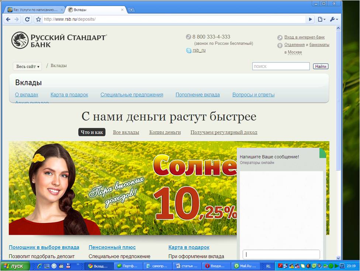This screenshot has height=271, width=360.
Task: Click the Show Desktop quick launch icon
Action: [47, 266]
